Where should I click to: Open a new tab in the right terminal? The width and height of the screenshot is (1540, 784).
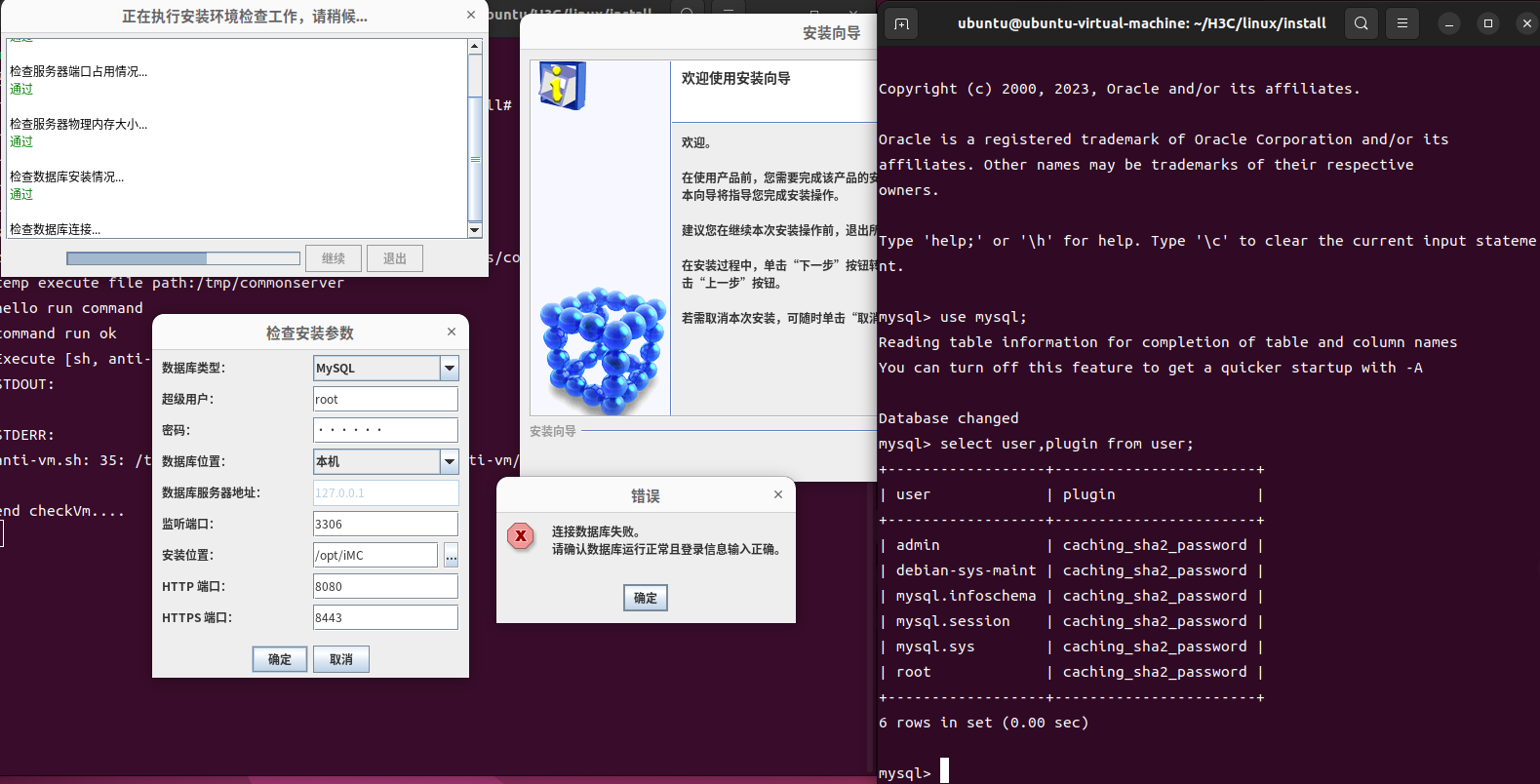point(901,23)
